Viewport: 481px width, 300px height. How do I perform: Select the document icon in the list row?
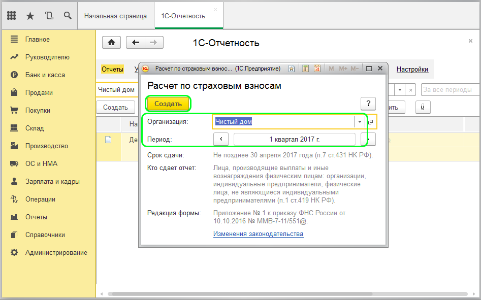[x=108, y=140]
